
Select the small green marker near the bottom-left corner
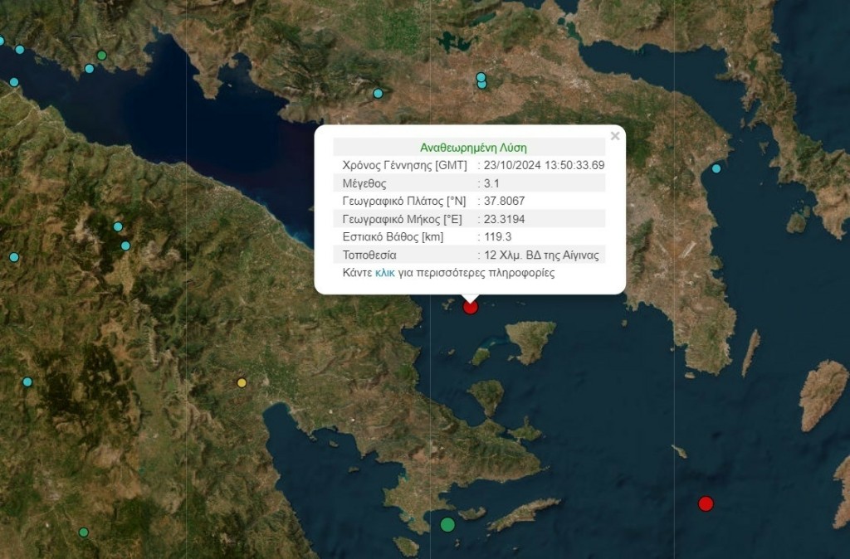point(84,532)
